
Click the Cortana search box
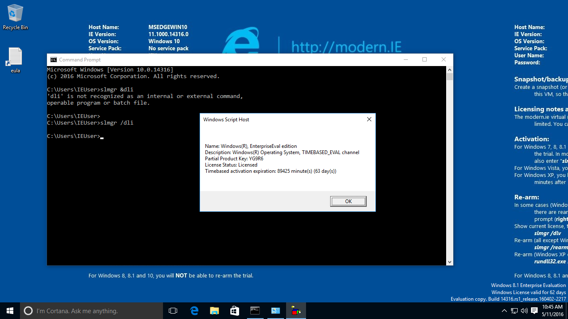pos(91,311)
